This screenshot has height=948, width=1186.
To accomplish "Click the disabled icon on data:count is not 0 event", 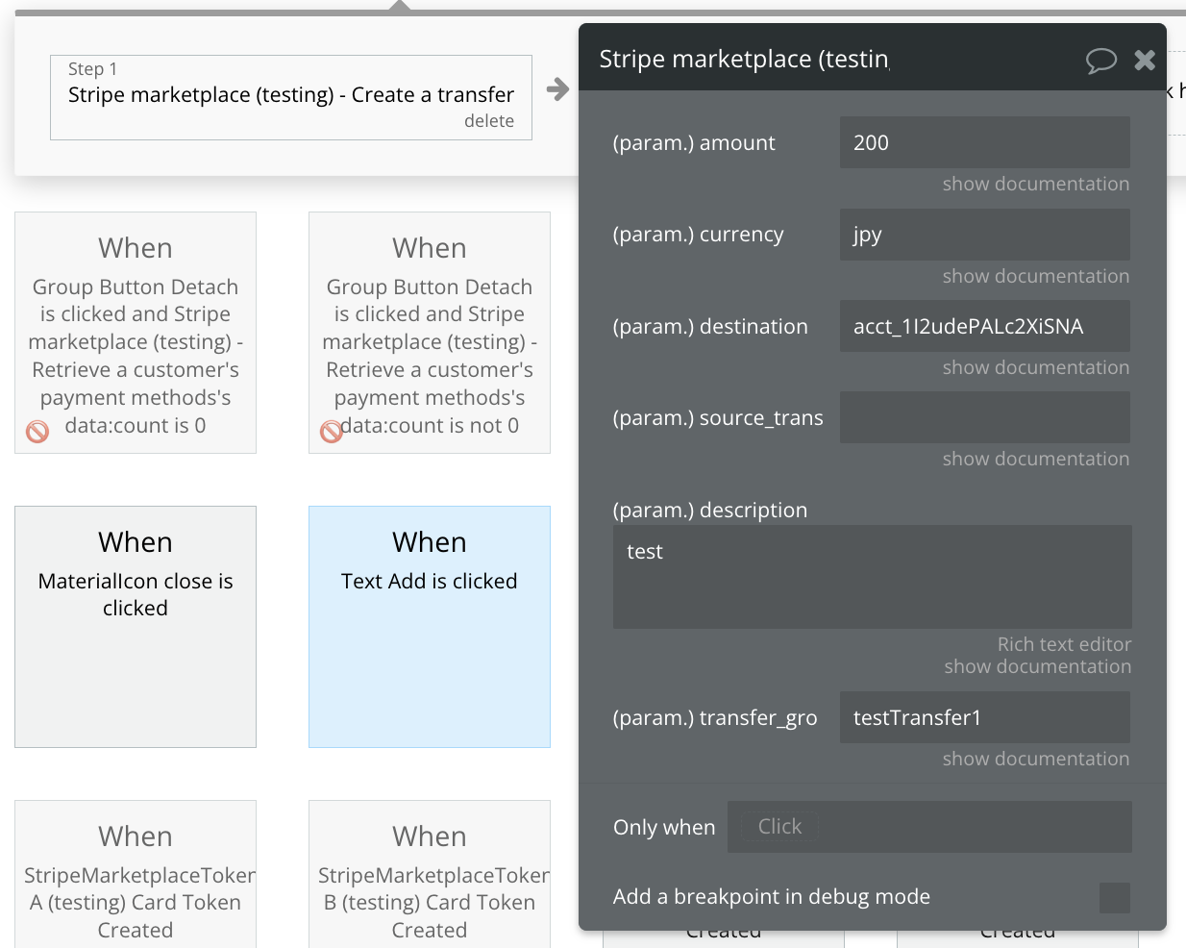I will 332,432.
